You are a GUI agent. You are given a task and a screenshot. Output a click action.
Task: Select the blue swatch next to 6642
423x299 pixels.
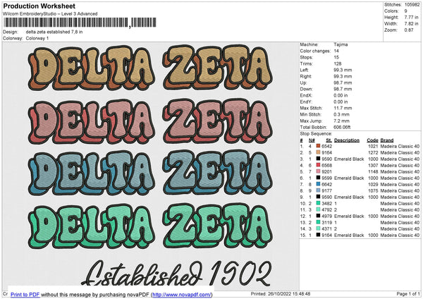pos(319,184)
